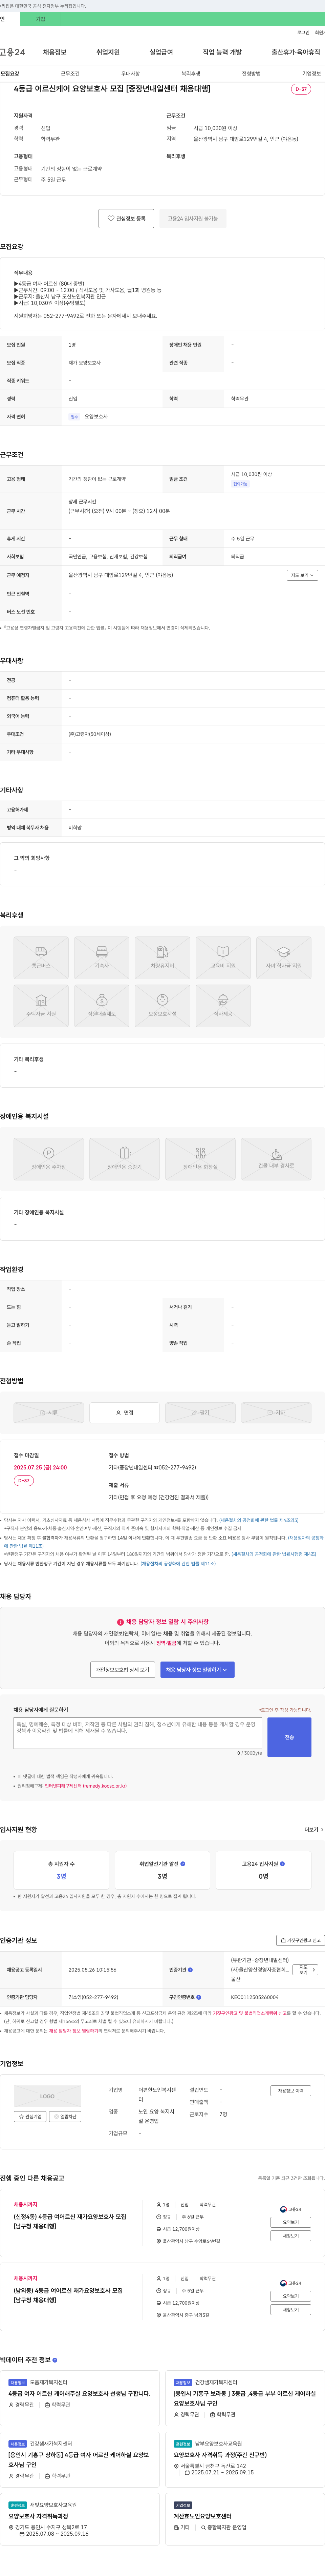Image resolution: width=325 pixels, height=2576 pixels.
Task: Open the 직업 능력 개발 menu
Action: [222, 52]
